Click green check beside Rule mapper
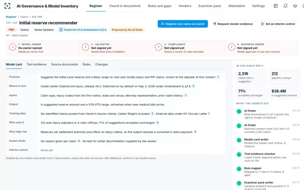Screen dimensions: 304x190 click(x=239, y=169)
